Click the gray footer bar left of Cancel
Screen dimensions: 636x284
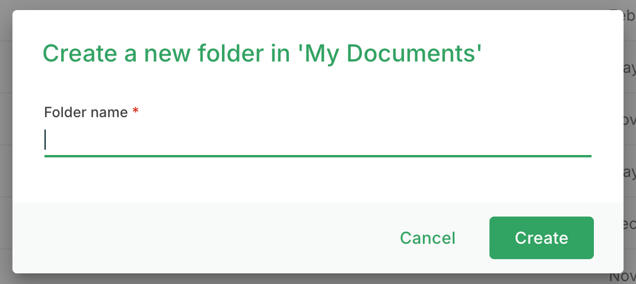pos(196,238)
